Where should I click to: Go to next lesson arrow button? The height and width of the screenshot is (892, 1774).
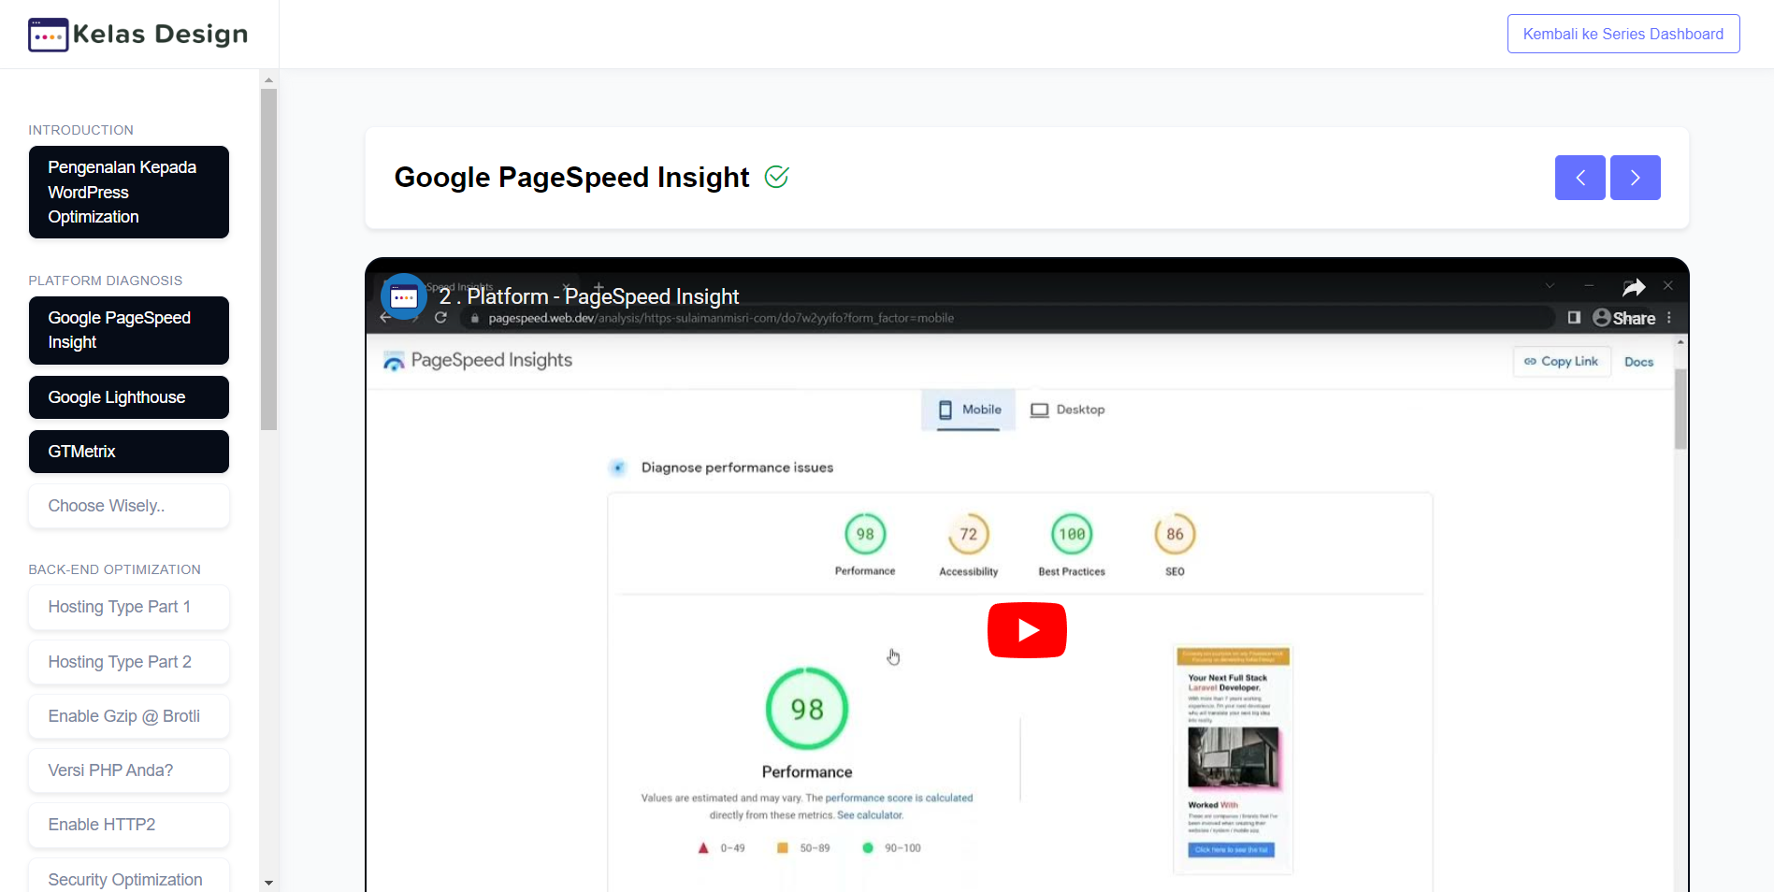[1635, 178]
